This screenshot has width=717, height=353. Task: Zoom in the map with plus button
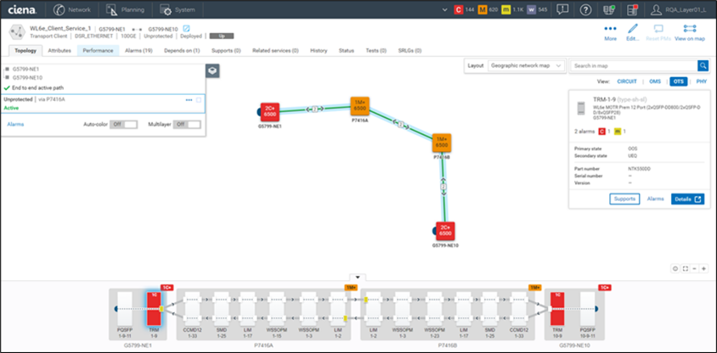(703, 268)
